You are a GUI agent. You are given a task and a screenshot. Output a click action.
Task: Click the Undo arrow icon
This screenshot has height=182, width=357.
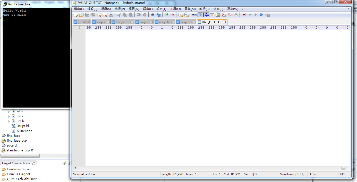[x=139, y=15]
